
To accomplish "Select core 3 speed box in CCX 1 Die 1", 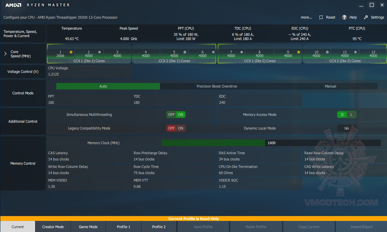I will (117, 54).
